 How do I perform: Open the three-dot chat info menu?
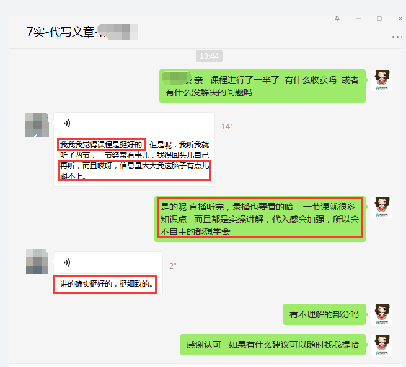(397, 37)
